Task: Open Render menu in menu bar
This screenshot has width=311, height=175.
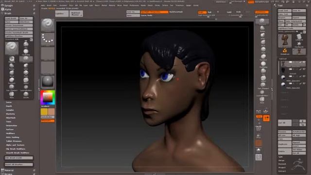Action: point(143,5)
